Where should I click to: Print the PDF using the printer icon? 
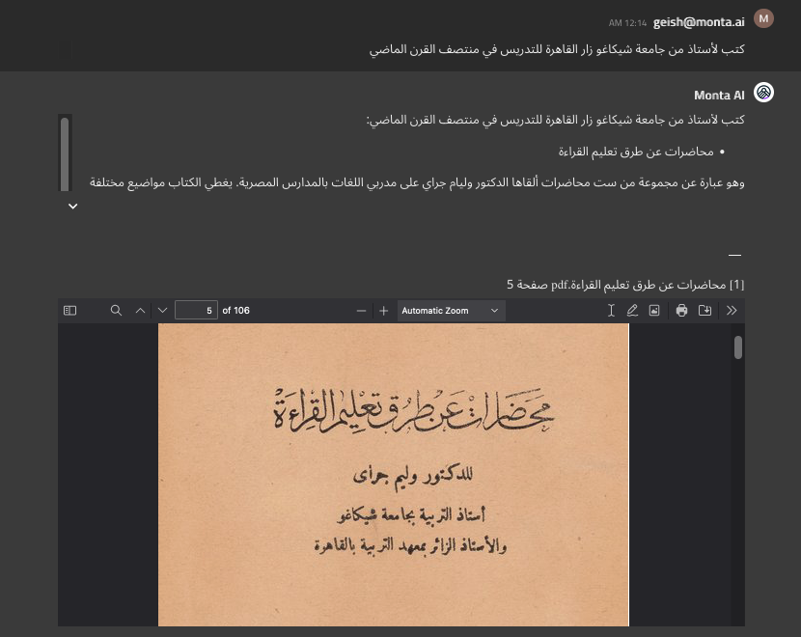tap(681, 310)
